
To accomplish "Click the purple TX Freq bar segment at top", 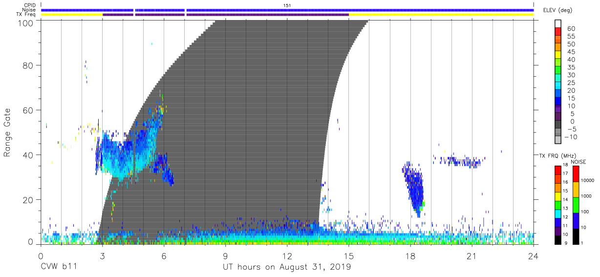I will (x=225, y=15).
